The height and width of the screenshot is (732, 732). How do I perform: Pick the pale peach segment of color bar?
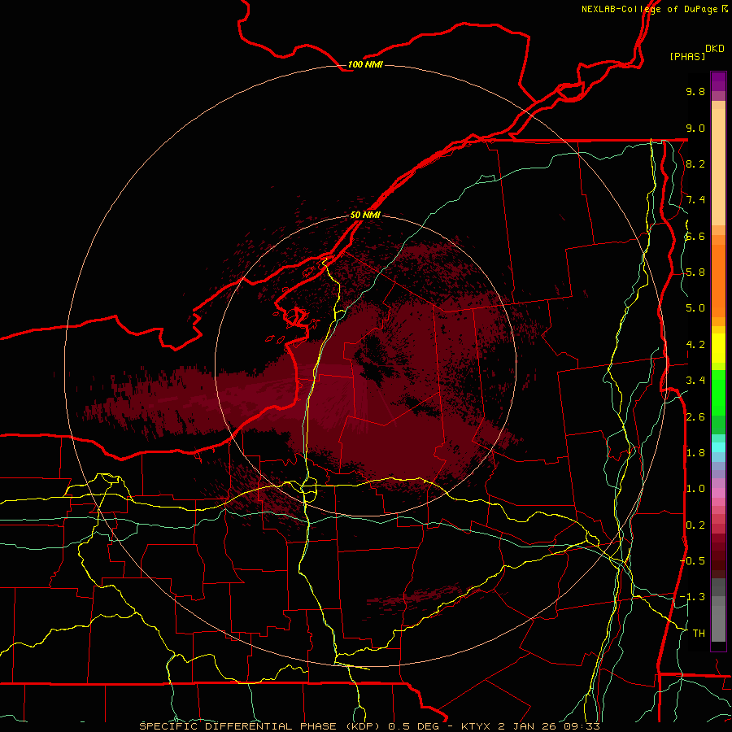point(718,167)
